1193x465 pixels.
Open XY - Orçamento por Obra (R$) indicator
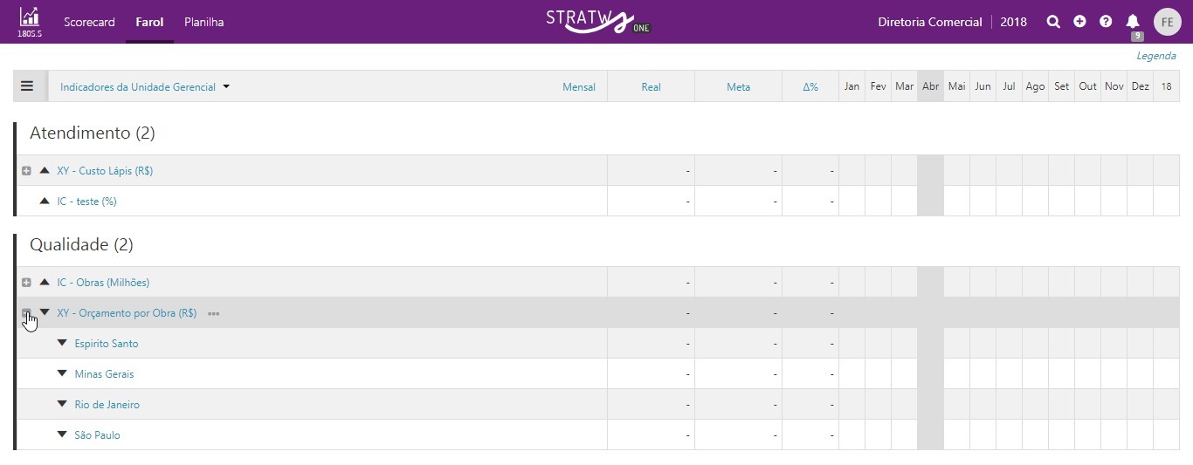(x=127, y=313)
